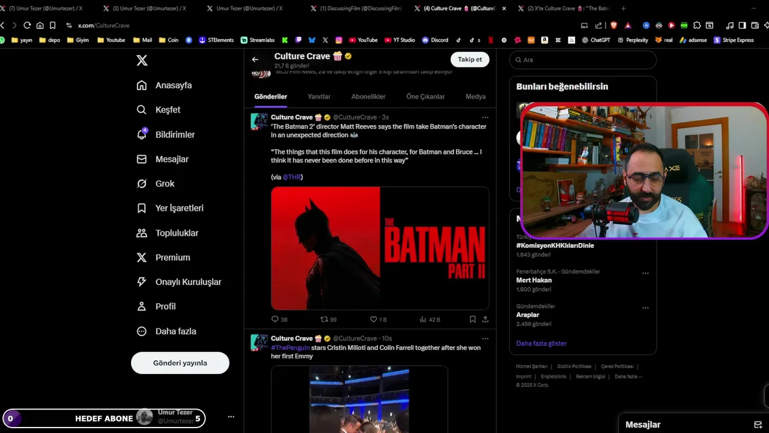Go to Anasayfa home in sidebar
The width and height of the screenshot is (769, 433).
point(165,85)
